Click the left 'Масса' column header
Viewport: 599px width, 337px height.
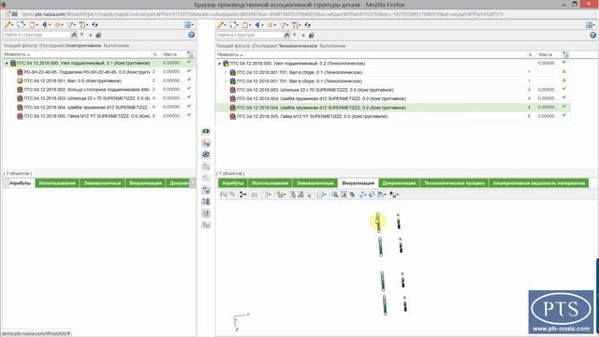[x=170, y=54]
